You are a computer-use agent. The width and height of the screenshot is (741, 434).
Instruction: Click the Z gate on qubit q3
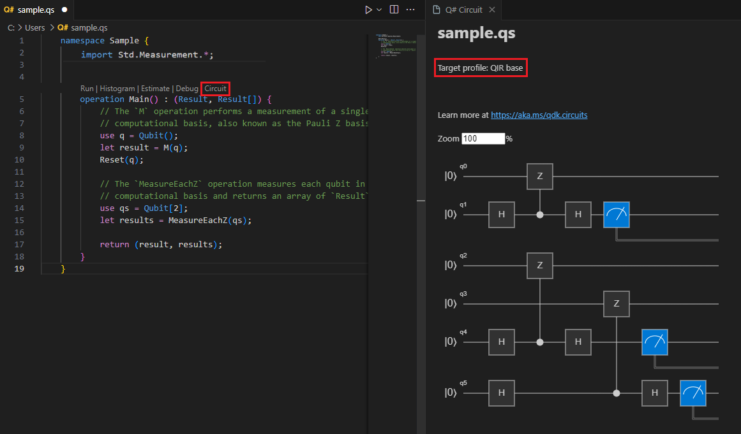(x=617, y=304)
